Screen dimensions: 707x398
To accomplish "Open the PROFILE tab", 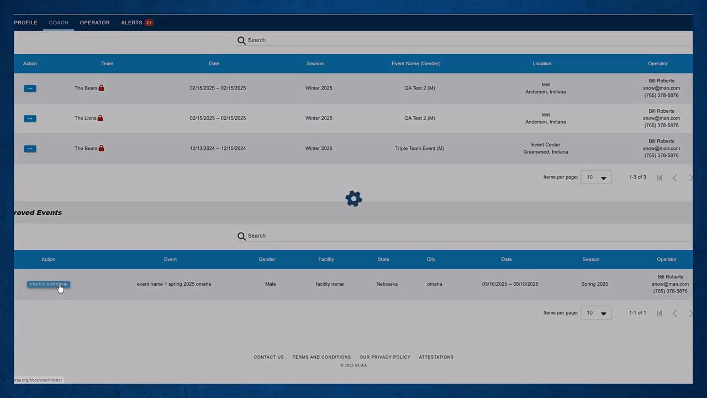I will tap(25, 23).
